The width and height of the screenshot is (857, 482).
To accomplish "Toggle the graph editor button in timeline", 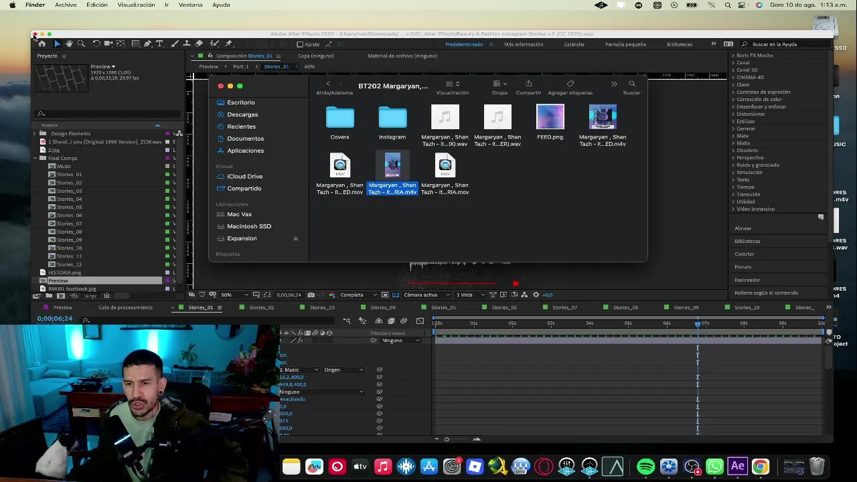I will click(420, 321).
